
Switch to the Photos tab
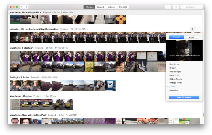[89, 7]
